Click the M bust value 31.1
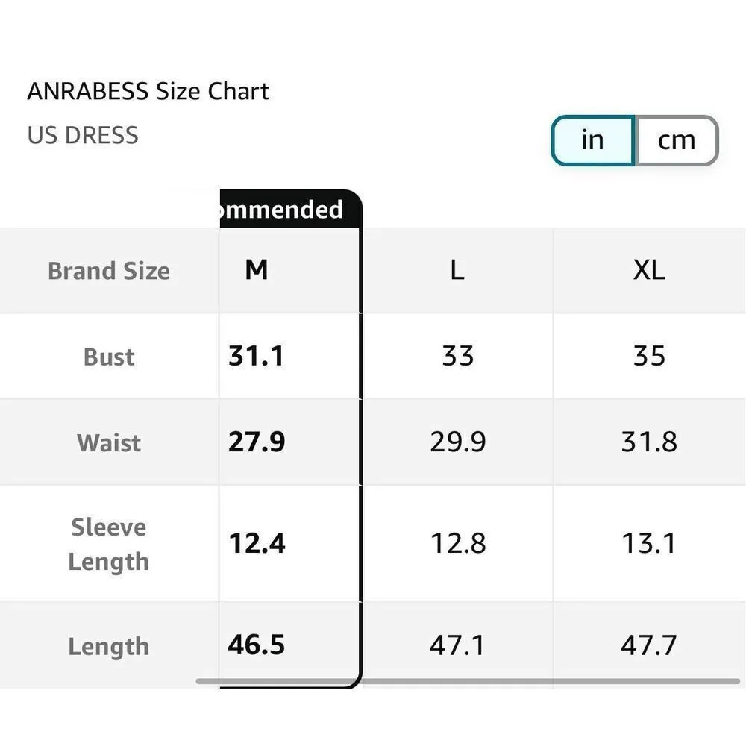 [x=256, y=356]
